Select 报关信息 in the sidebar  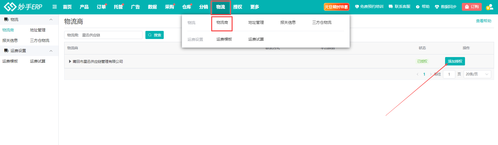[10, 41]
